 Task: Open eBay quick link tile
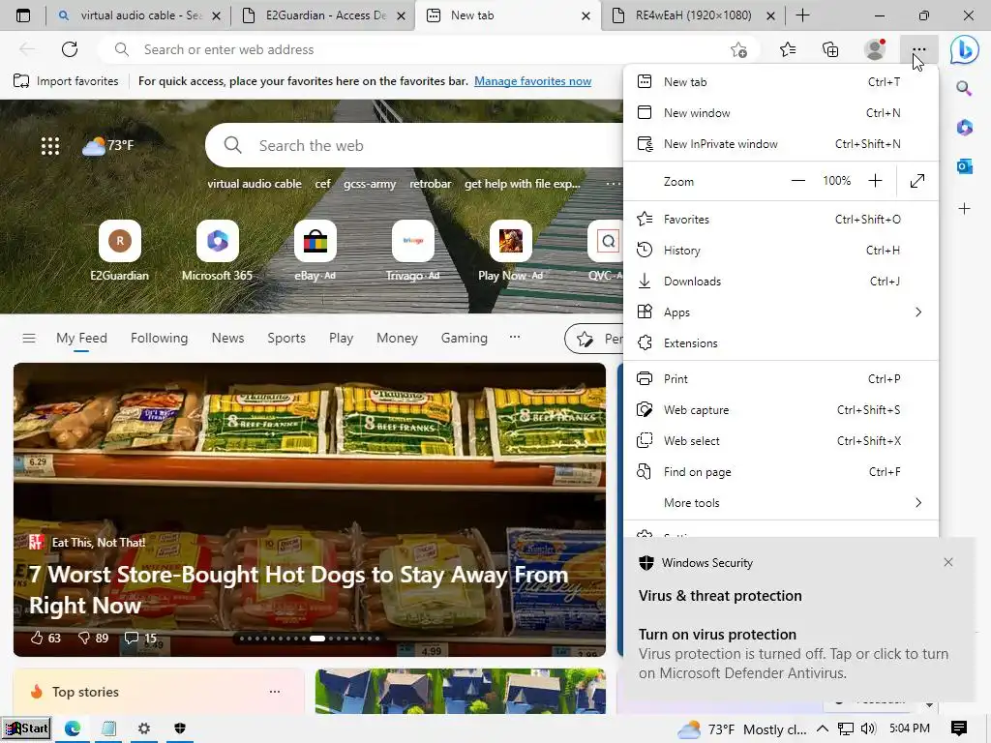point(315,251)
